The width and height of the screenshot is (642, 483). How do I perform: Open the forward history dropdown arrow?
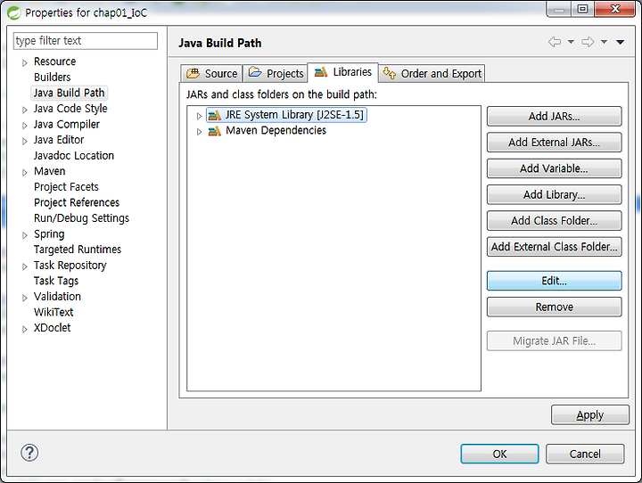tap(604, 42)
